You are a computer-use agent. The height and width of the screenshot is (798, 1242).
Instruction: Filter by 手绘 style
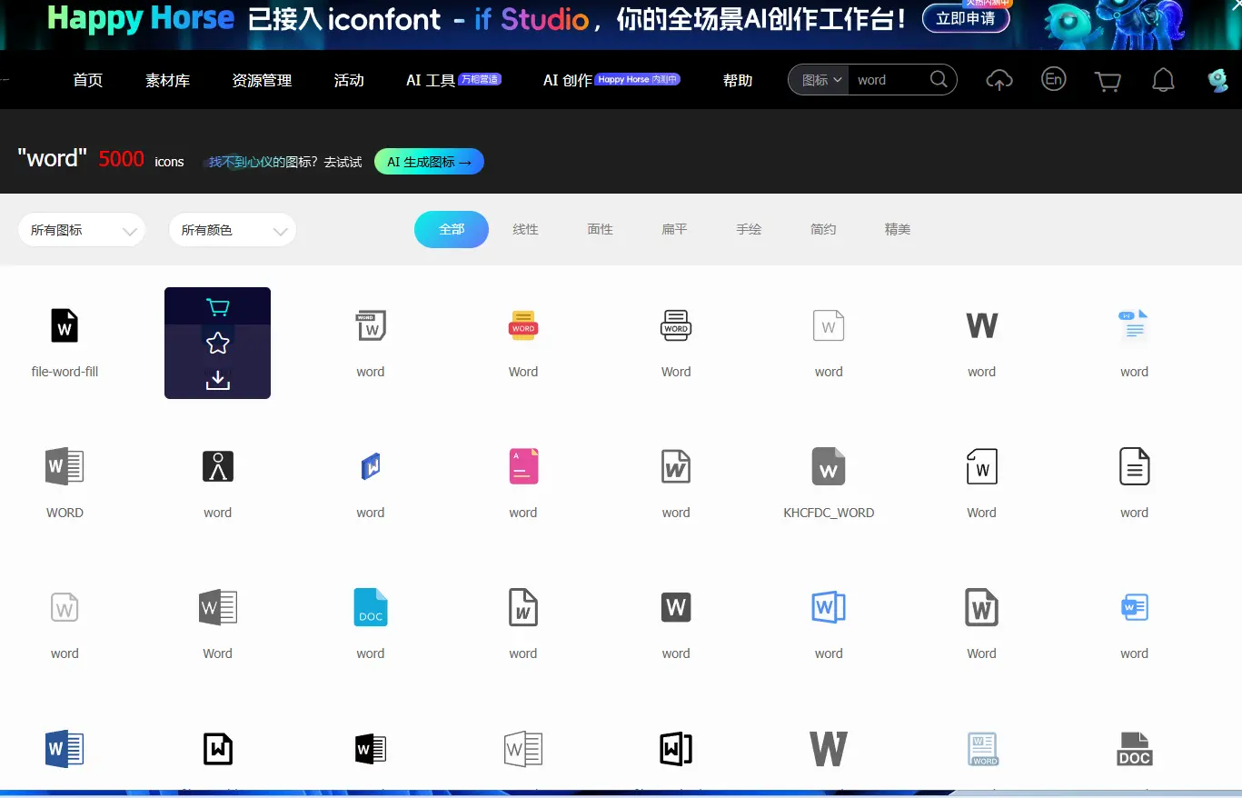749,229
